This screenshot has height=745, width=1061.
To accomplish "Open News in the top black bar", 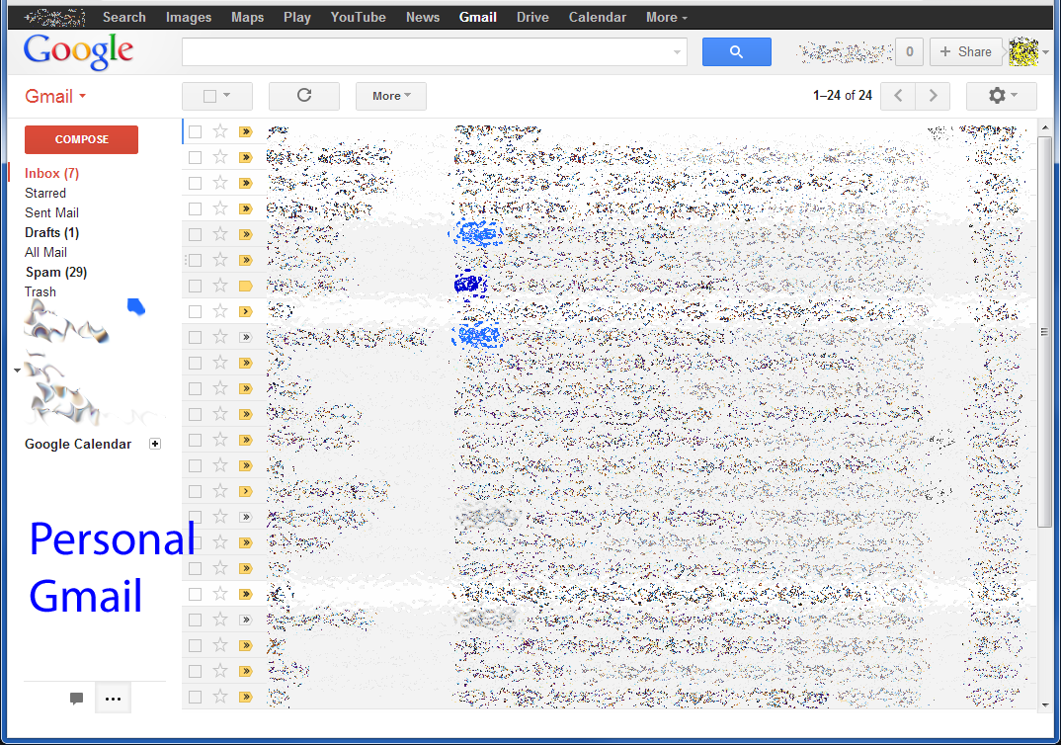I will (423, 18).
